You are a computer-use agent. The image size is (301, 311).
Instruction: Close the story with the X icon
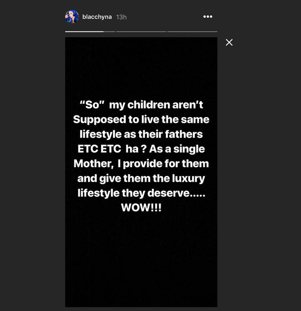pyautogui.click(x=229, y=42)
